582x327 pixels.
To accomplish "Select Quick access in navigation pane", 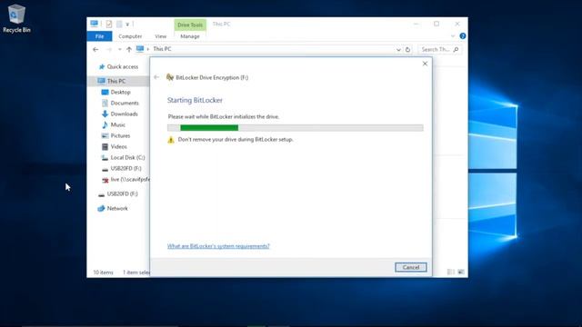I will 122,66.
